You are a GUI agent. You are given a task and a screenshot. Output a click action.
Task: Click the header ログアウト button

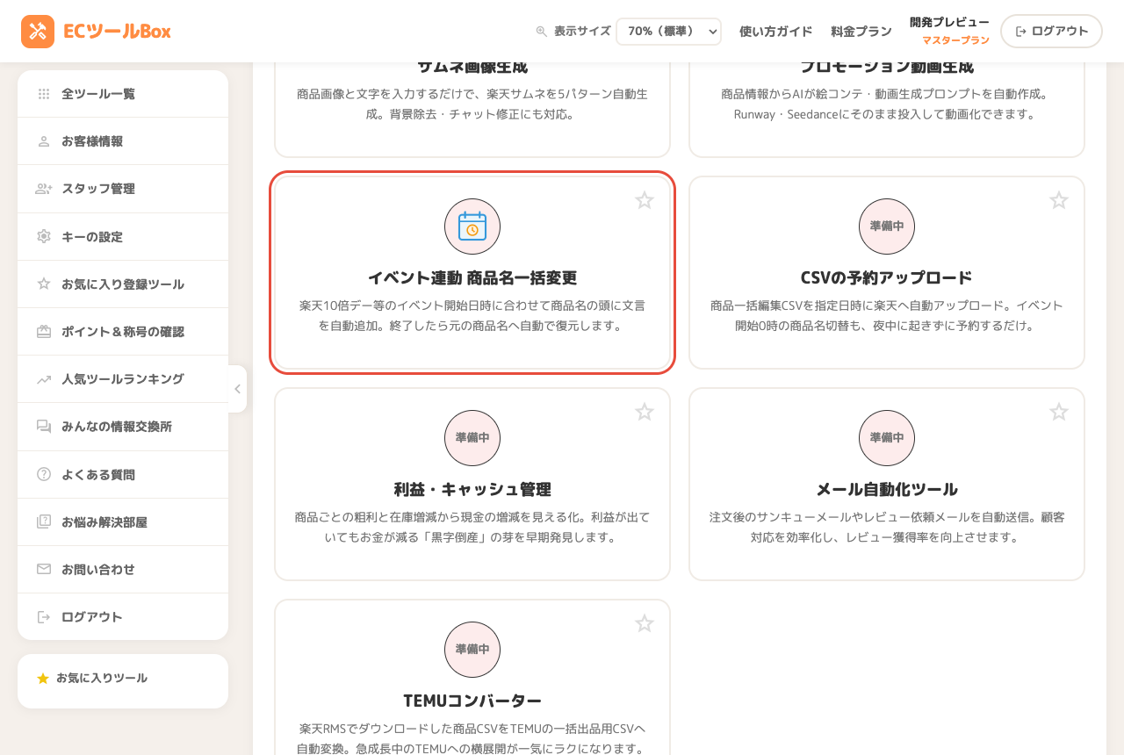[x=1051, y=32]
